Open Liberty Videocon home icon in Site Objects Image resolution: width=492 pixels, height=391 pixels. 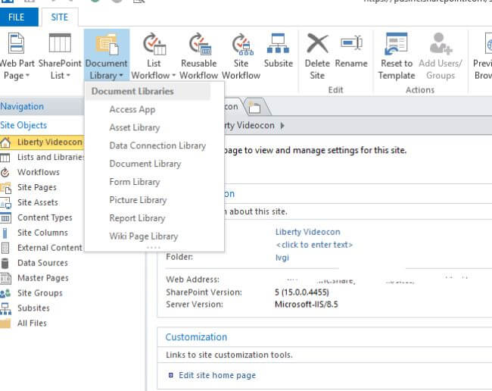tap(5, 142)
